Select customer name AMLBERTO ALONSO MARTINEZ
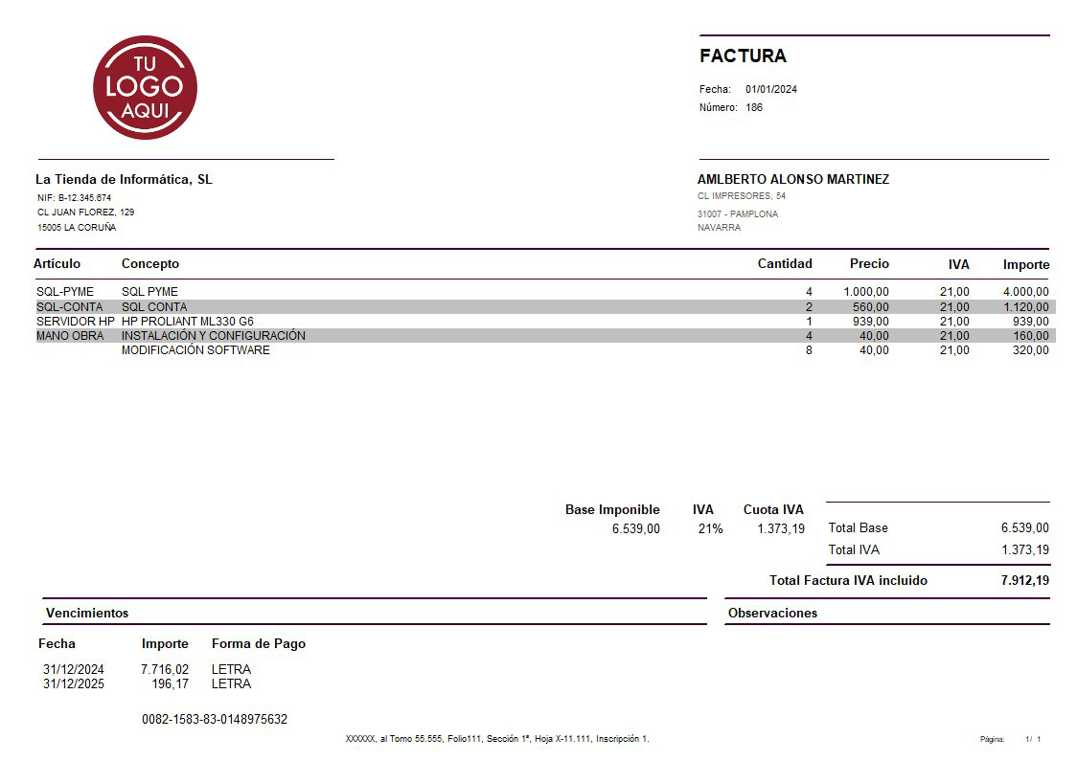Image resolution: width=1077 pixels, height=761 pixels. point(792,179)
